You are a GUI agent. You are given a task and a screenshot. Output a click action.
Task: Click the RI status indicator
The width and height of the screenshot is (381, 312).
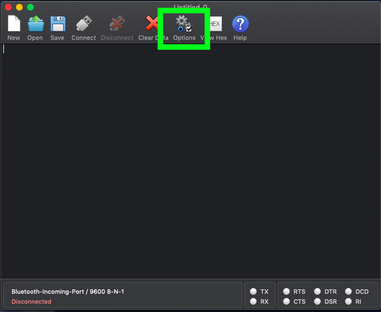coord(349,301)
